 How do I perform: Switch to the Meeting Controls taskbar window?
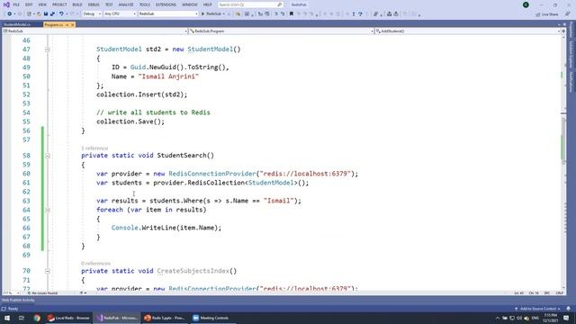tap(211, 318)
